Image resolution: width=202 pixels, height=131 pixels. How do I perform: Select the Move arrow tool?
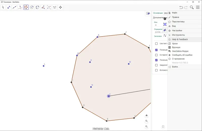click(3, 7)
